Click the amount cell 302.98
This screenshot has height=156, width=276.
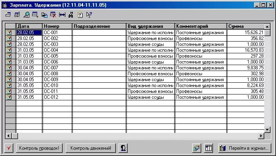point(246,74)
